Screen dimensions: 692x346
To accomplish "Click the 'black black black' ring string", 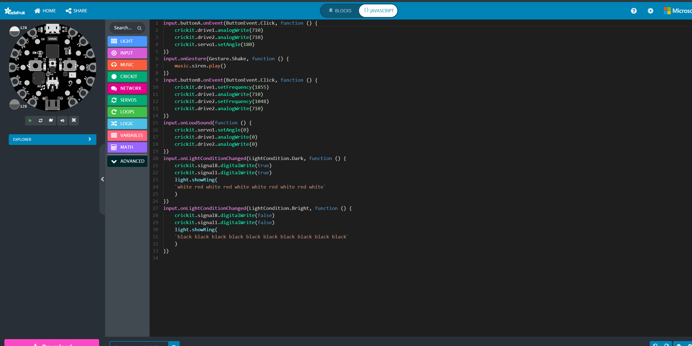I will pyautogui.click(x=262, y=237).
